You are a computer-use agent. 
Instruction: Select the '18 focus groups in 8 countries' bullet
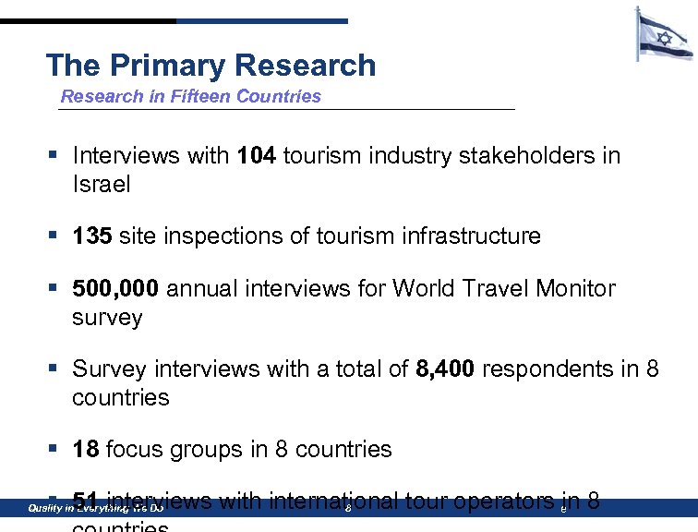pos(232,449)
